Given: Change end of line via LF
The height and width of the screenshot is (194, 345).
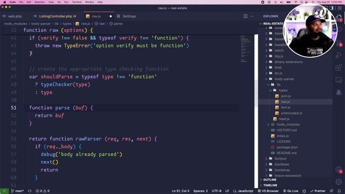Looking at the screenshot, I should click(x=227, y=191).
